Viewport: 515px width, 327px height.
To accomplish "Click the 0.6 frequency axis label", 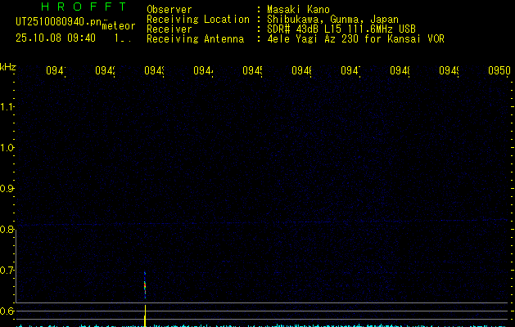I will (7, 311).
